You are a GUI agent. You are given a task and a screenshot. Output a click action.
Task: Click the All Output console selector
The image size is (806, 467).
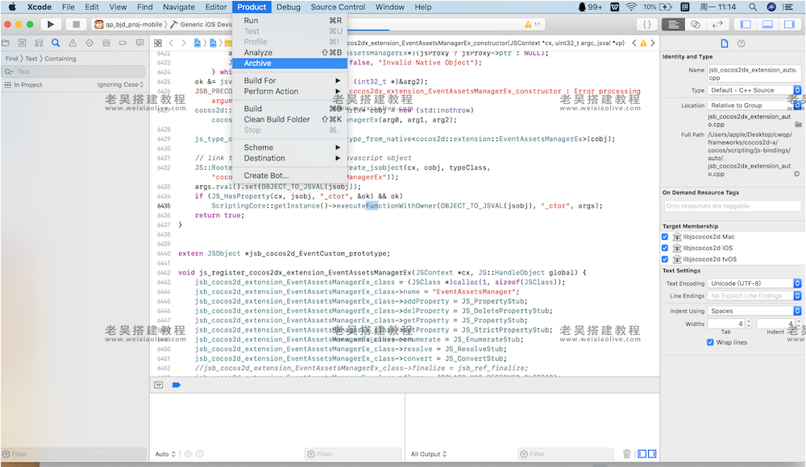[428, 454]
